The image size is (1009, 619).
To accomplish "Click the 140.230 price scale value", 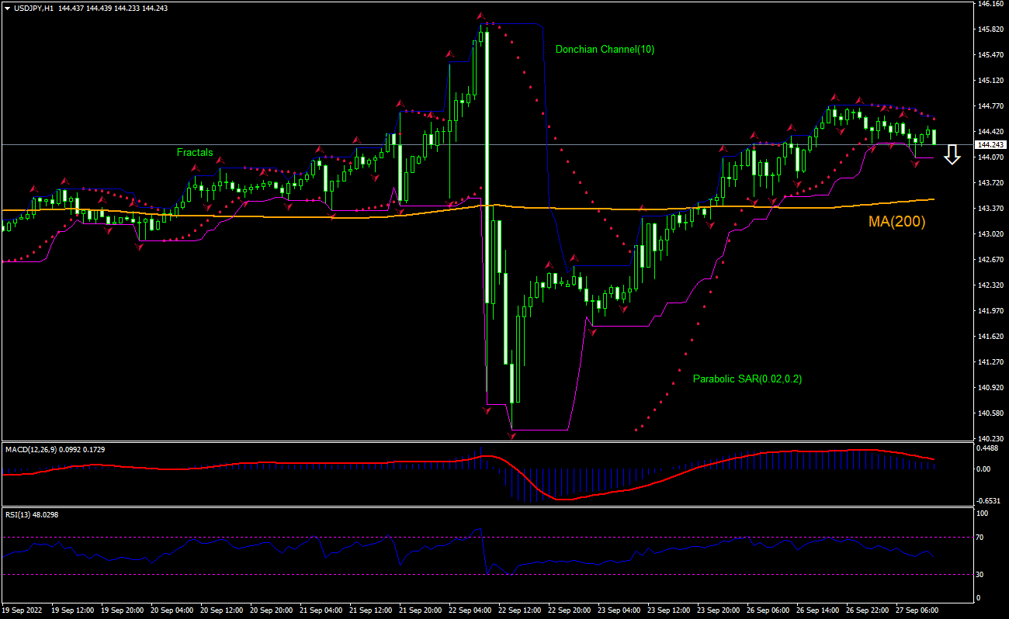I will (x=990, y=438).
